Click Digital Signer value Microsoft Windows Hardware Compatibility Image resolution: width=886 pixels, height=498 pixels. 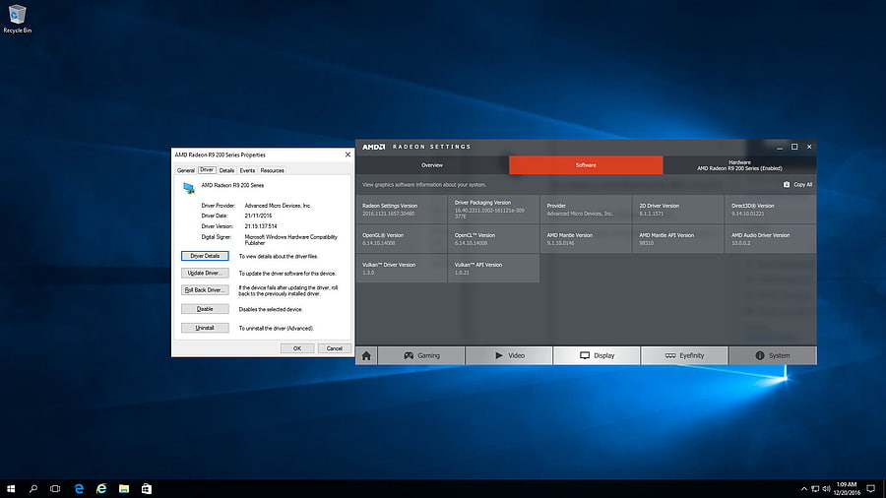click(x=291, y=240)
